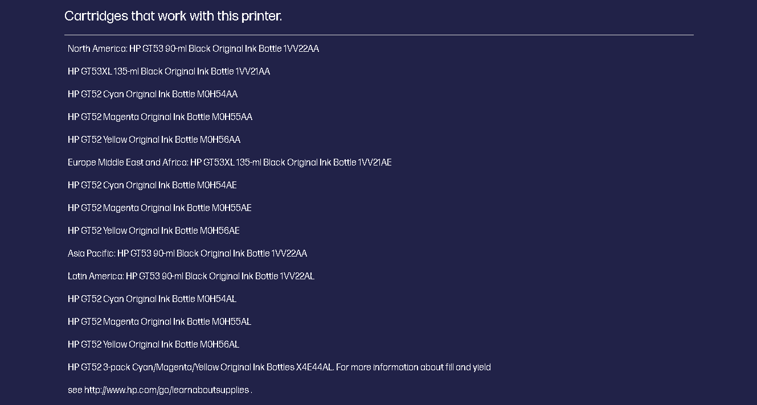This screenshot has width=757, height=405.
Task: Click HP GT52 Magenta Ink Bottle M0H55AA
Action: (160, 117)
